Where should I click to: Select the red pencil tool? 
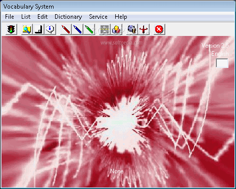click(x=66, y=29)
